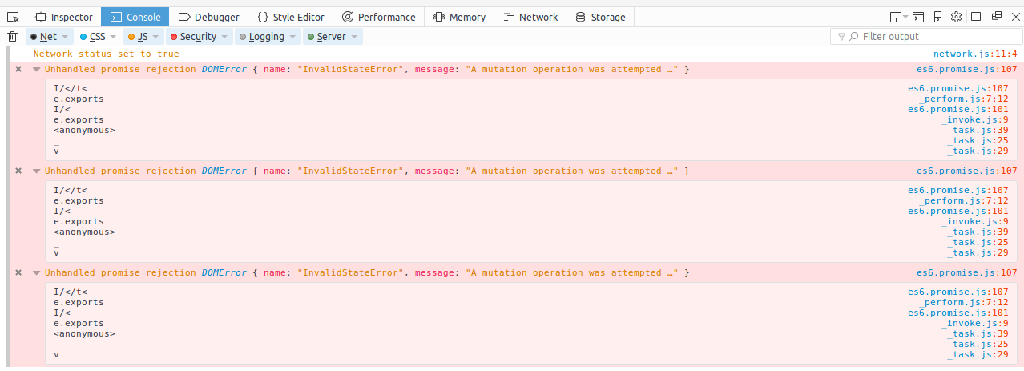1024x371 pixels.
Task: Open _task.js:25 in second stack trace
Action: point(978,243)
